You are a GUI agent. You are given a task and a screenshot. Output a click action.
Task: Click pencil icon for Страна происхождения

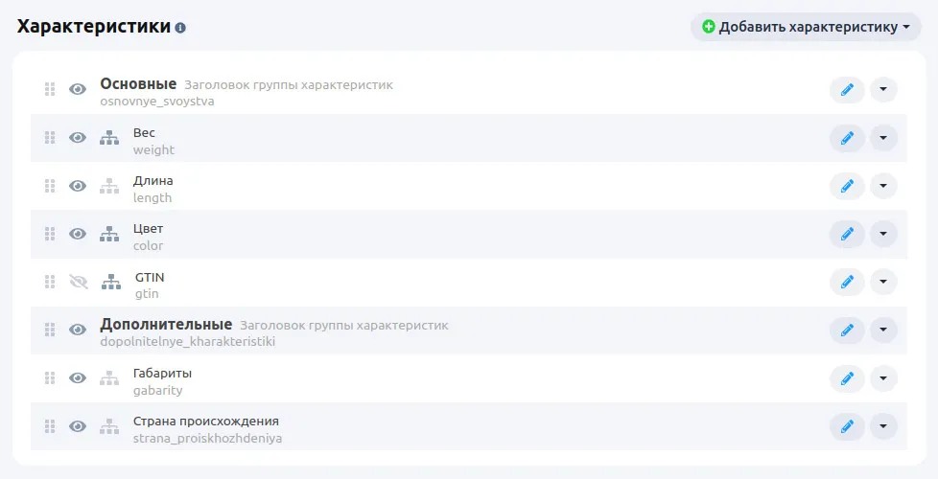coord(846,425)
